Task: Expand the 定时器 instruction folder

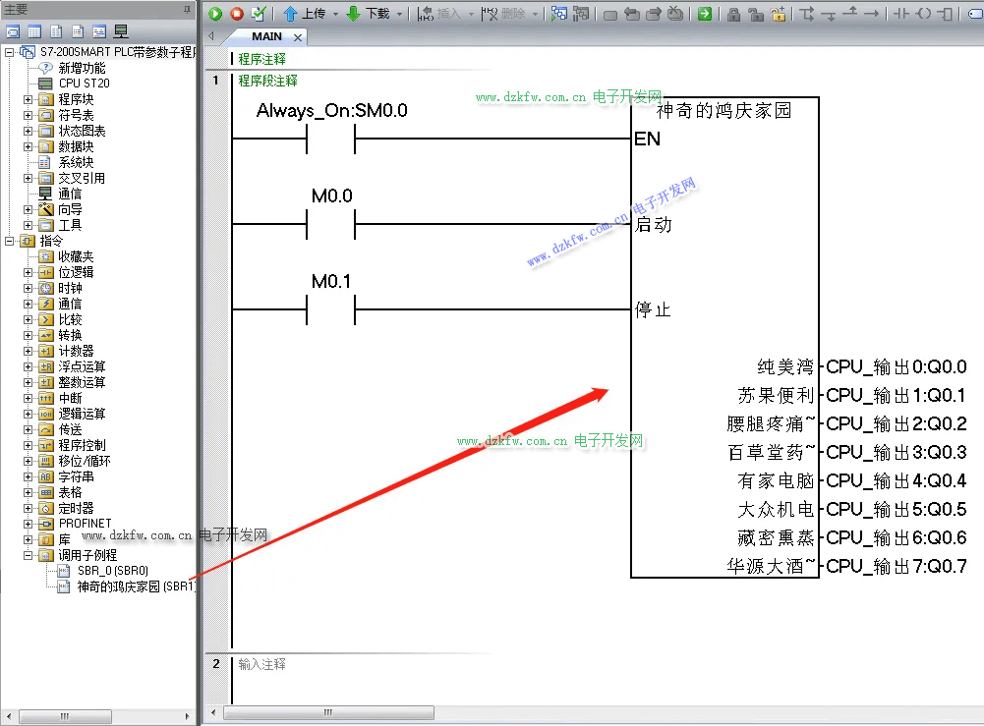Action: (x=29, y=508)
